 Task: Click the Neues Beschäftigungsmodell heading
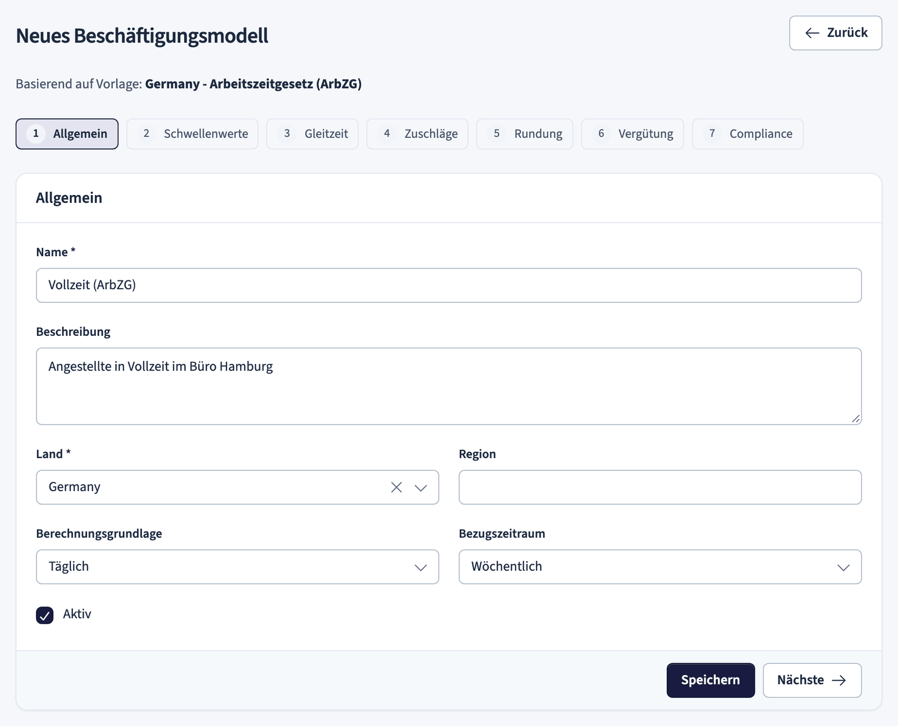[142, 36]
